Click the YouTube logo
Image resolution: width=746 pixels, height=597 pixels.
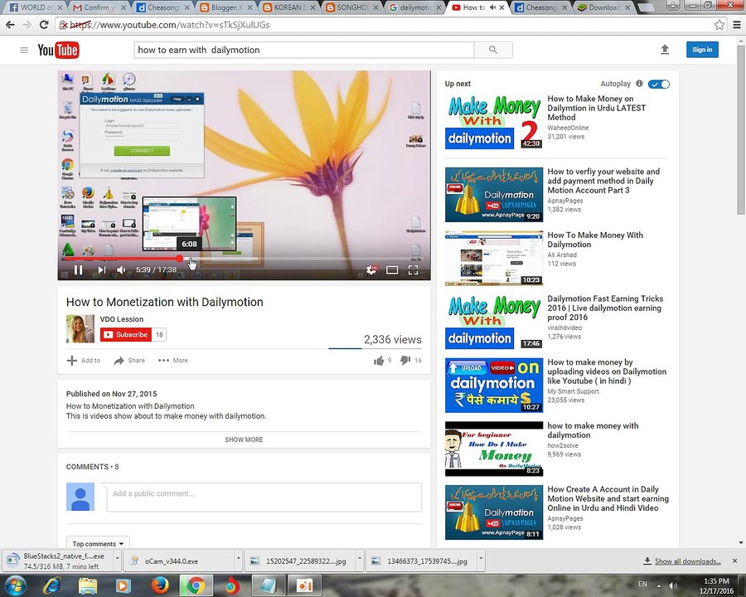tap(58, 50)
